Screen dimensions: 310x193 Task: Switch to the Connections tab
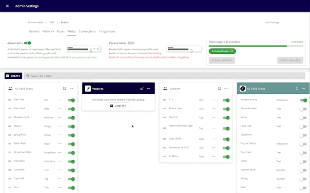tap(87, 31)
